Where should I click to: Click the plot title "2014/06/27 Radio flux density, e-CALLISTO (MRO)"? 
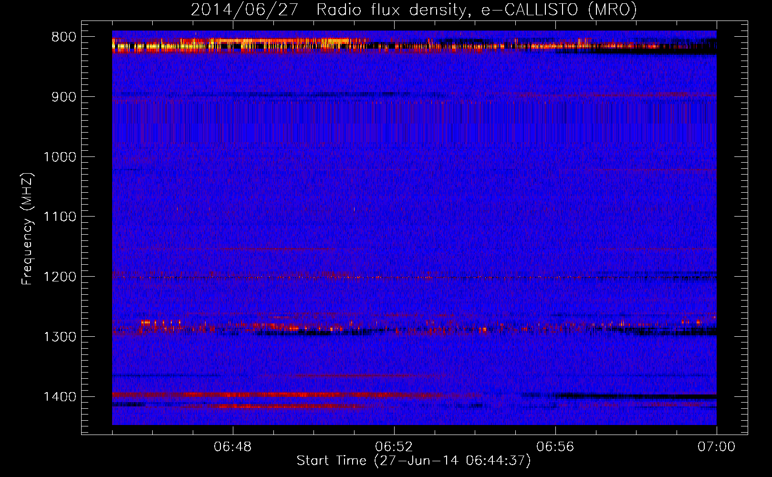pos(414,10)
